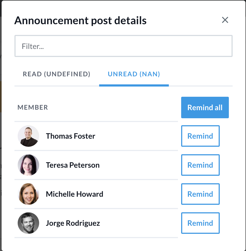Screen dimensions: 246x251
Task: Click the Member column header
Action: pos(33,107)
